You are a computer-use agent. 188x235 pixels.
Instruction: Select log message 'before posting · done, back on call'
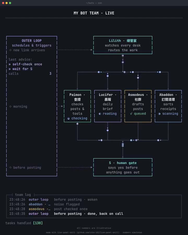click(89, 214)
